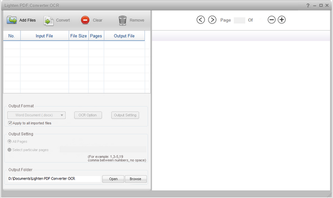
Task: Maximize the Lighten PDF Converter window
Action: [x=321, y=6]
